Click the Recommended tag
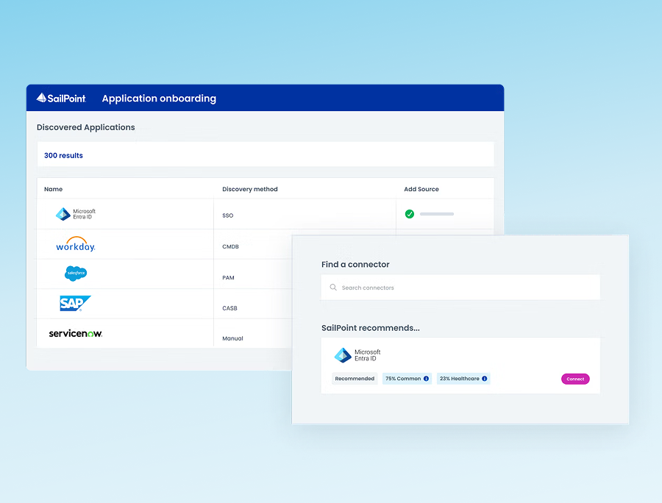Image resolution: width=662 pixels, height=503 pixels. click(x=355, y=379)
